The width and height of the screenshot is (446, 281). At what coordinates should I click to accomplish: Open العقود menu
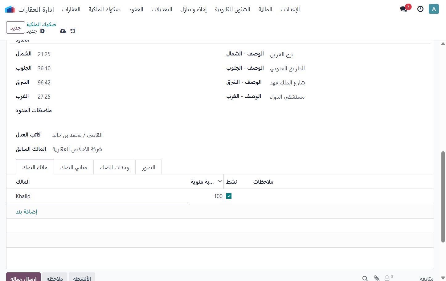(136, 9)
